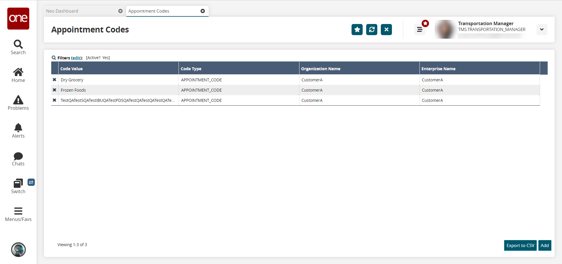
Task: Delete the Dry Grocery row
Action: [x=54, y=80]
